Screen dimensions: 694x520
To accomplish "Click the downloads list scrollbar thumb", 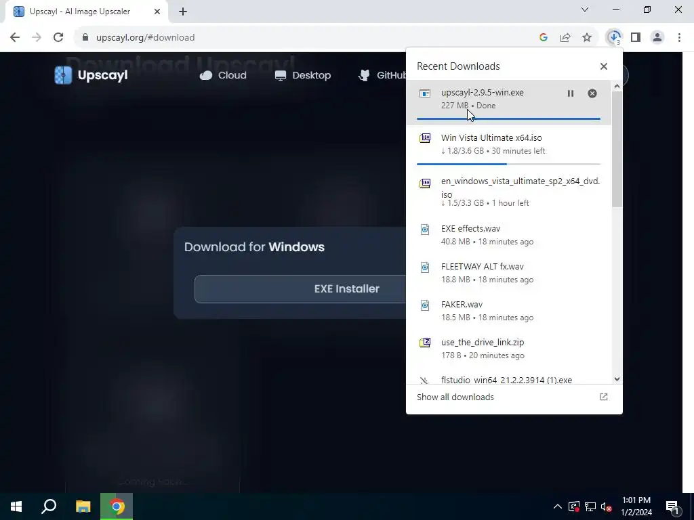I will tap(617, 149).
